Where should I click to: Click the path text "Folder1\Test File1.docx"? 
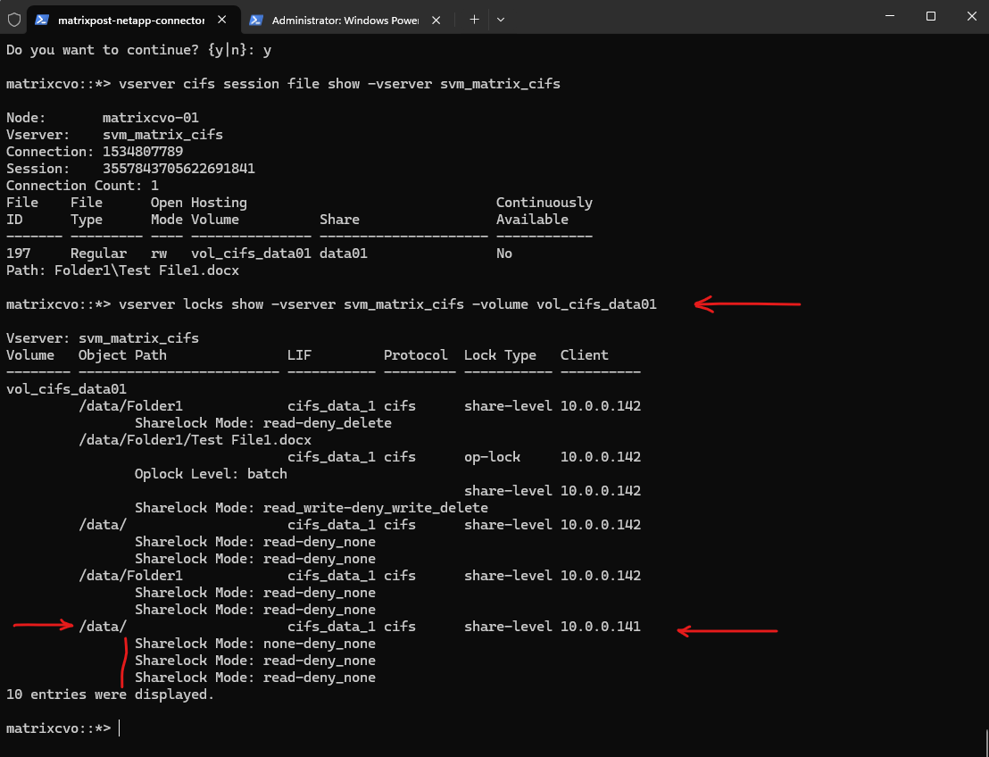click(x=146, y=270)
